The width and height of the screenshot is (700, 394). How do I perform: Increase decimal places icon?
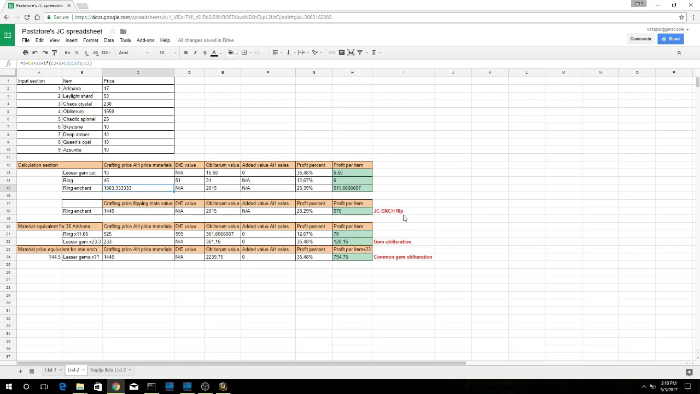click(95, 53)
